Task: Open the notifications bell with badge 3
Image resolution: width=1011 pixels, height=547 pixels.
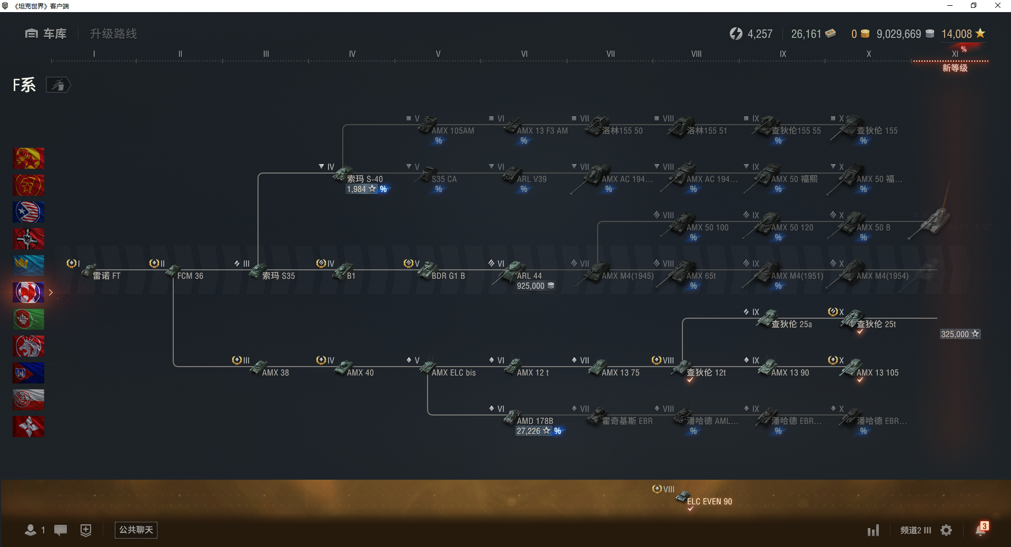Action: (981, 529)
